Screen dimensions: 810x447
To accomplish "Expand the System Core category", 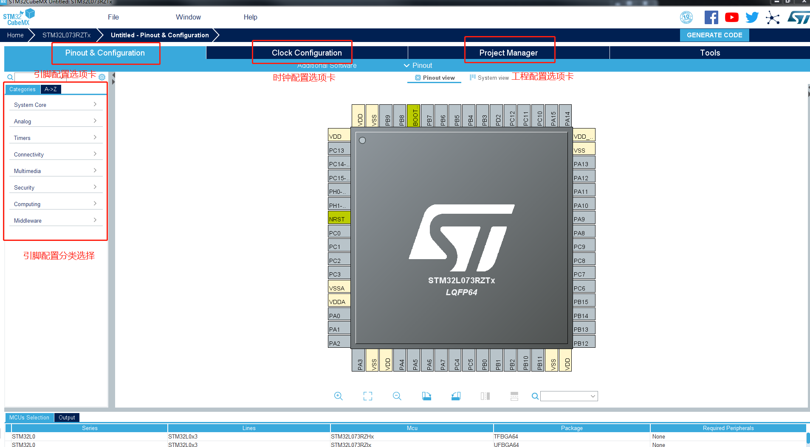I will [x=55, y=105].
